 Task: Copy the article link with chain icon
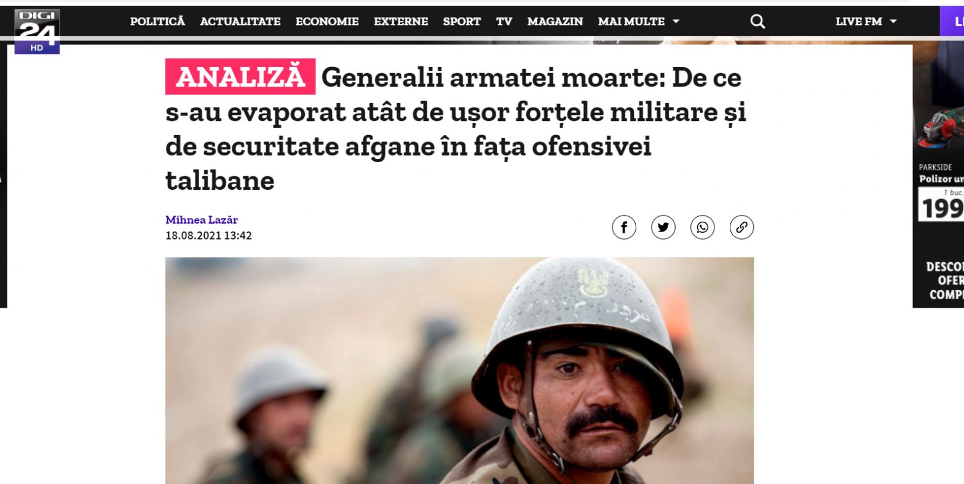coord(741,227)
